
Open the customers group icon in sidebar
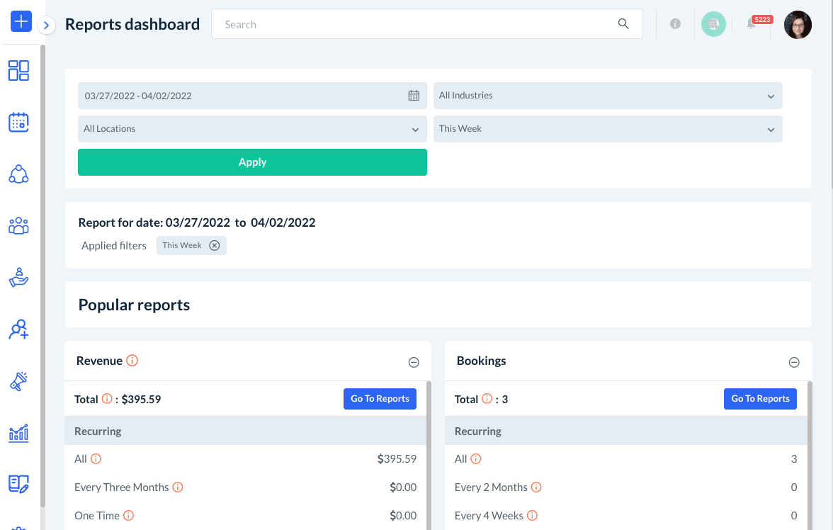pos(18,226)
